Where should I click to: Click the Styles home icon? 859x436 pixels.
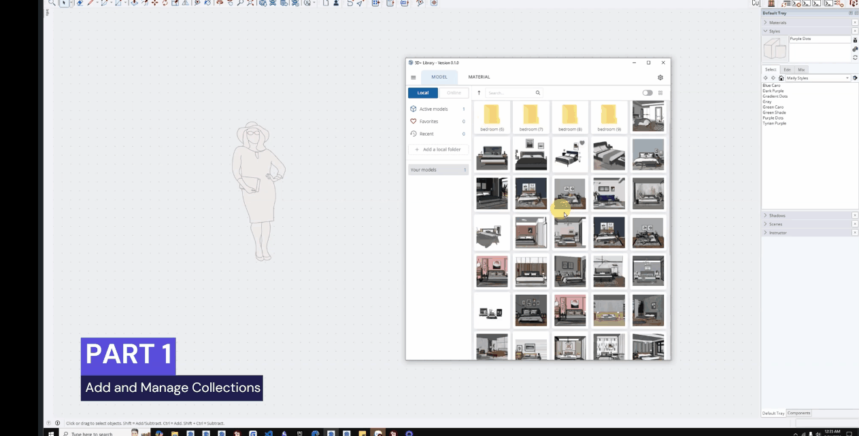click(x=781, y=78)
